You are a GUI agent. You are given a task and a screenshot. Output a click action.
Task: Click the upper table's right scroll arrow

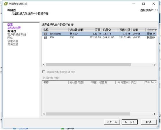pos(155,65)
